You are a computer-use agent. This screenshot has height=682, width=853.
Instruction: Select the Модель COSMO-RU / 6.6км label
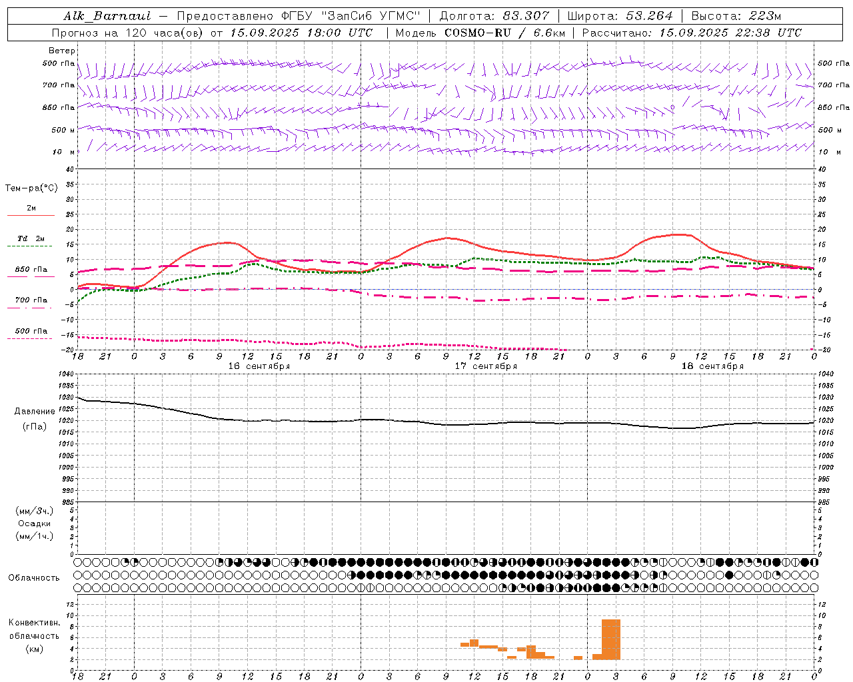[x=480, y=33]
